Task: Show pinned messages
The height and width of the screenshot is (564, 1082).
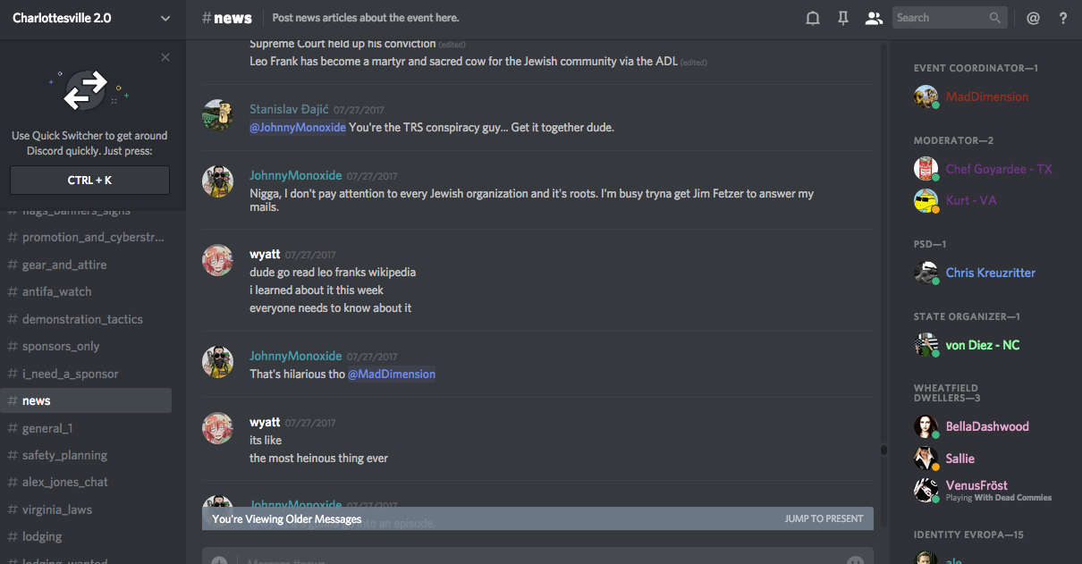Action: 843,18
